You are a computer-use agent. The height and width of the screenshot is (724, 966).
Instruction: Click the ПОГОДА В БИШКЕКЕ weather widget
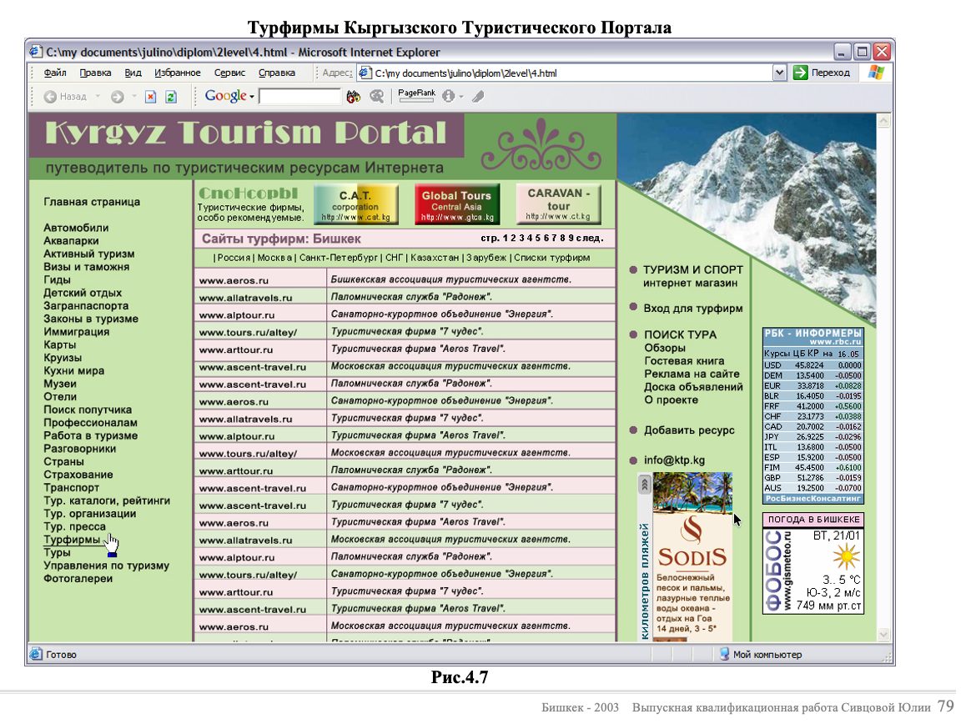813,563
